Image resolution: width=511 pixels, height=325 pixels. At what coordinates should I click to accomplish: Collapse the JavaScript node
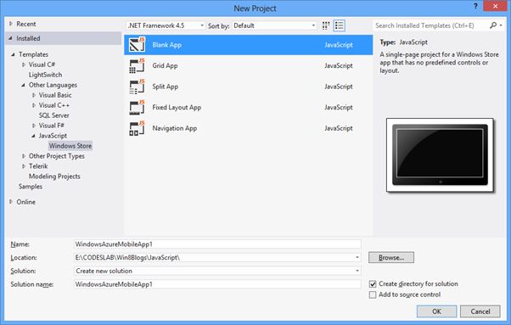33,136
